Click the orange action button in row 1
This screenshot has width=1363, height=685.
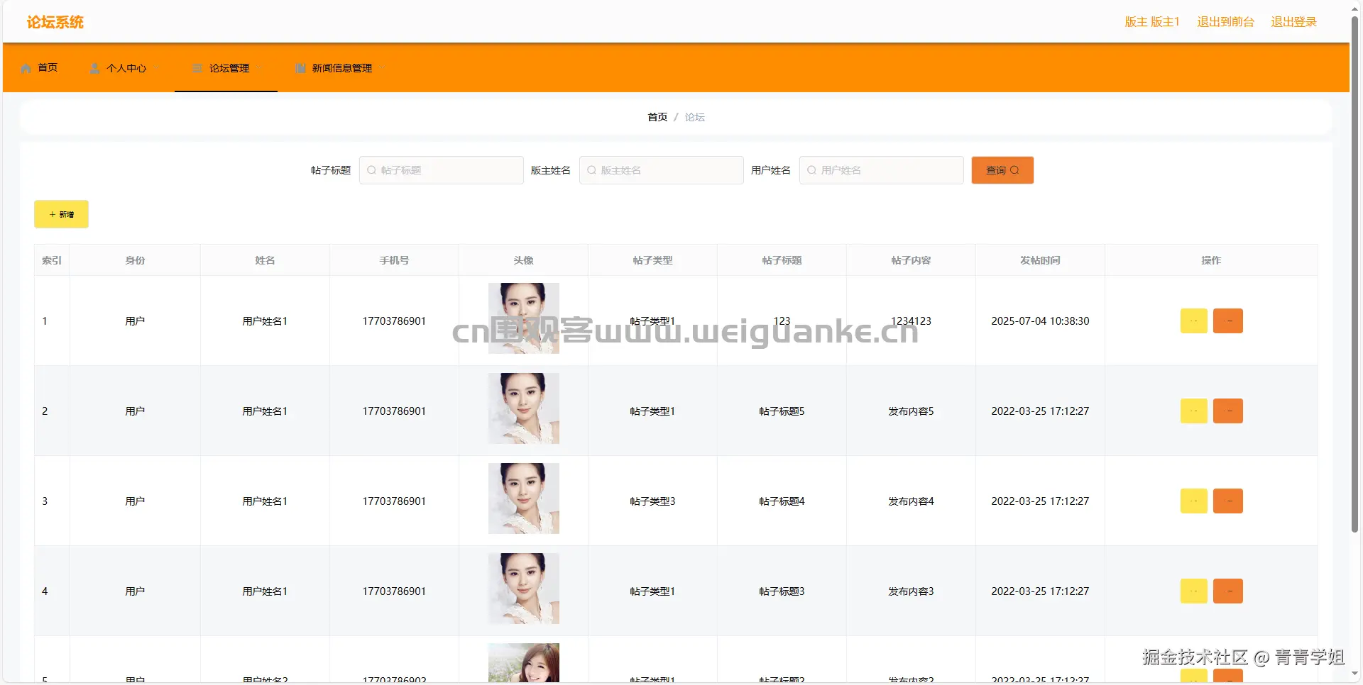click(1228, 321)
